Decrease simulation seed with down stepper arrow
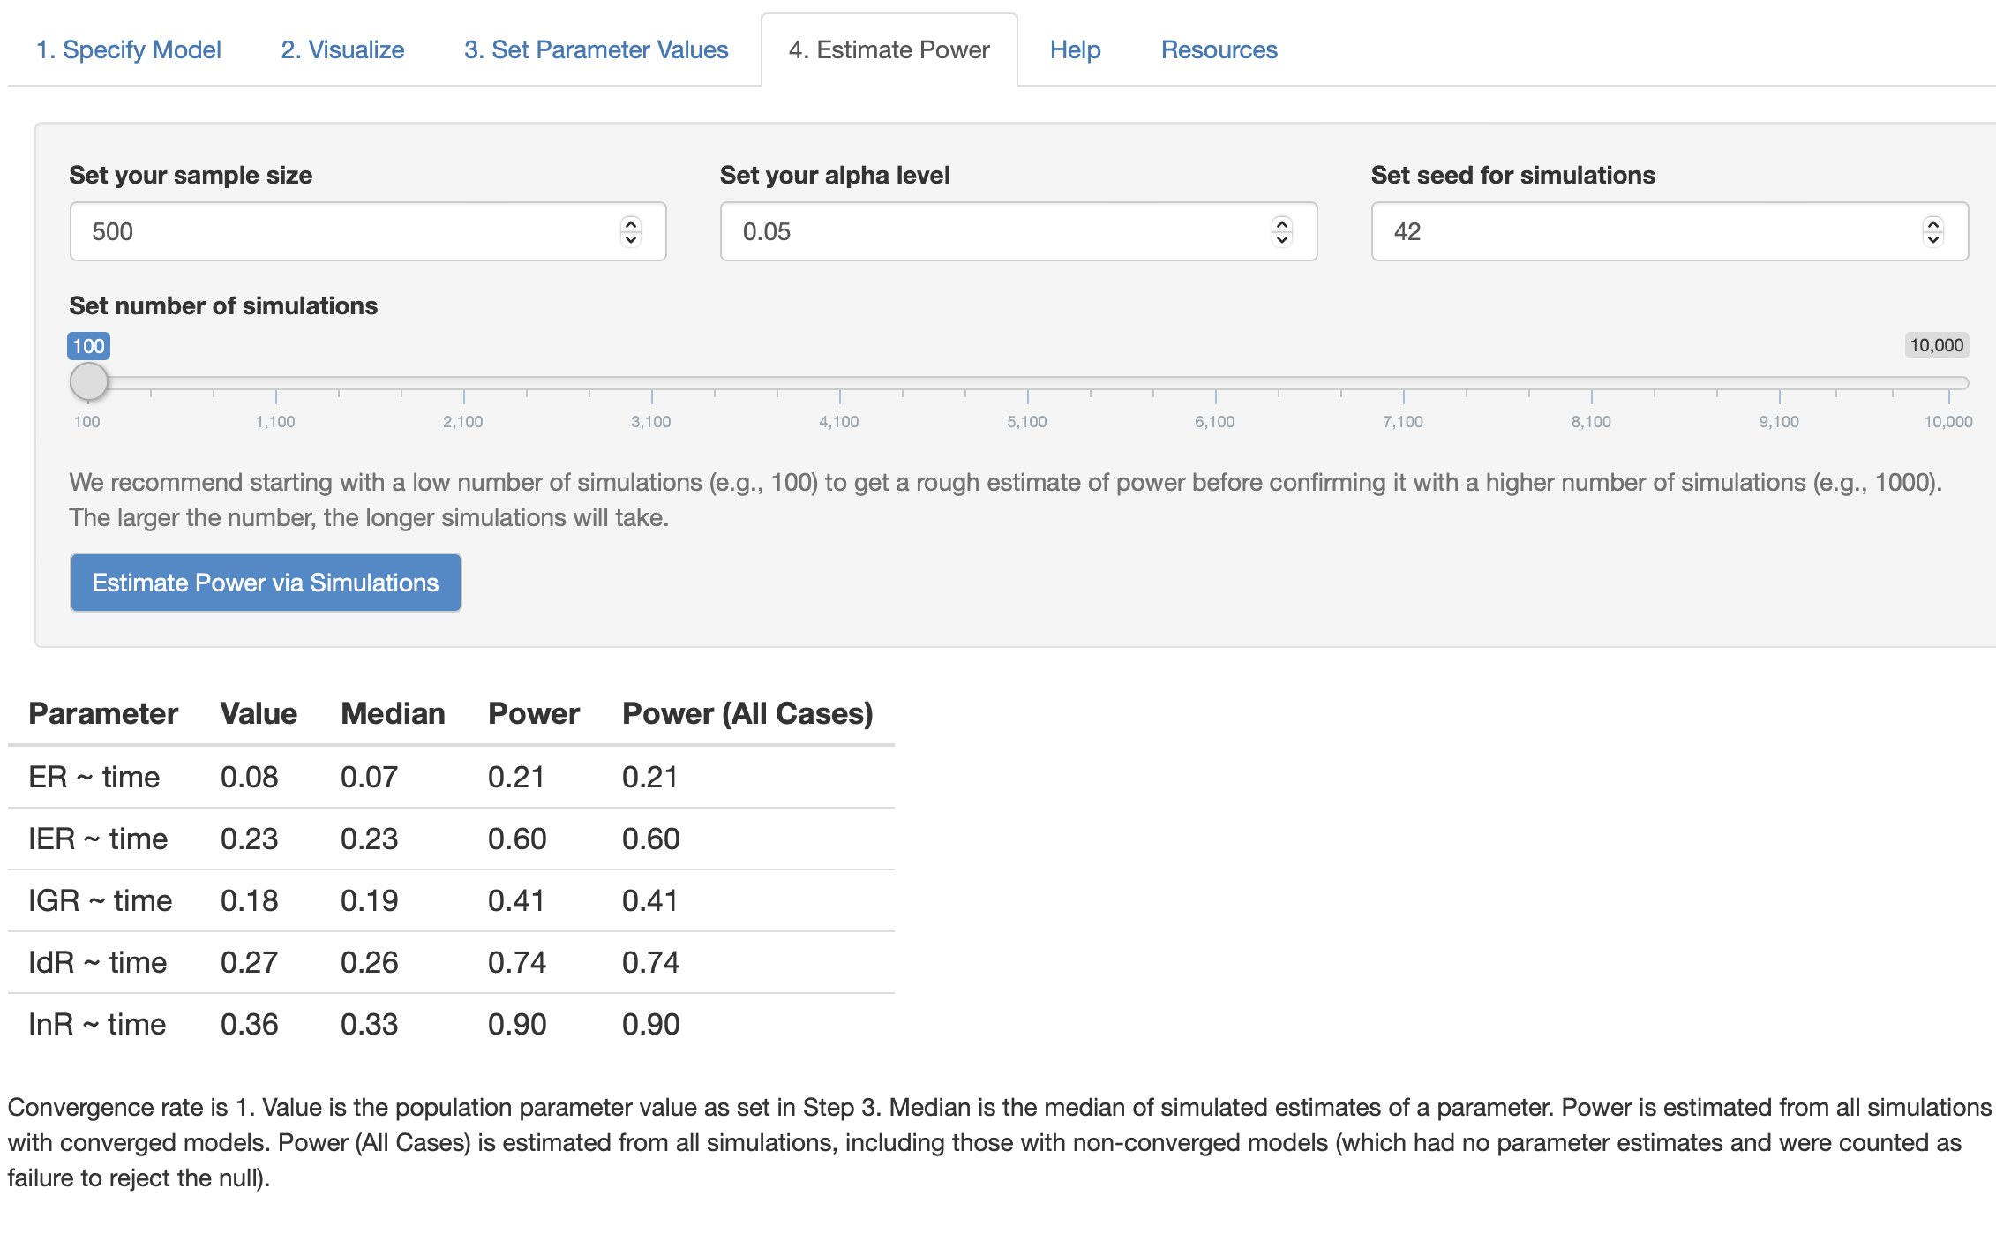This screenshot has width=1996, height=1234. [1932, 239]
